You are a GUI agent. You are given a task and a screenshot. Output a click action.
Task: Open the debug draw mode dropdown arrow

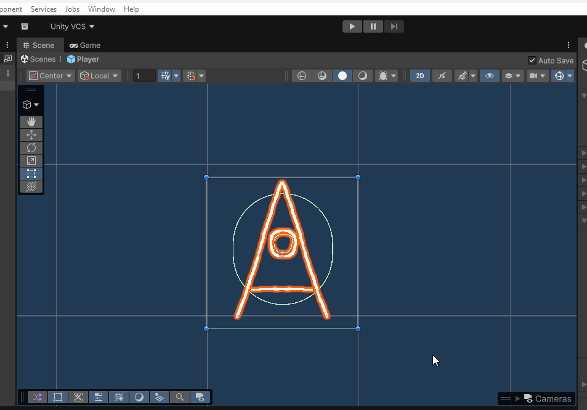[x=394, y=76]
